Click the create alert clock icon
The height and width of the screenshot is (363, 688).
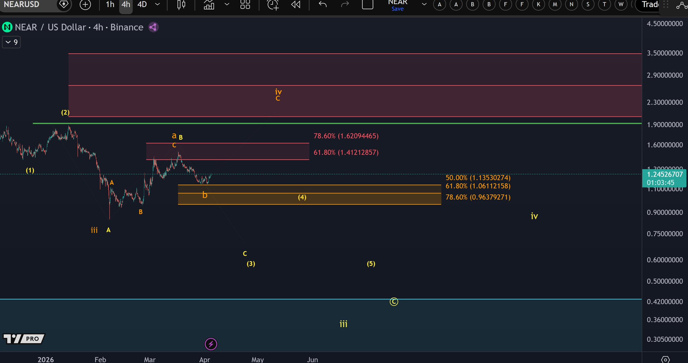click(273, 5)
